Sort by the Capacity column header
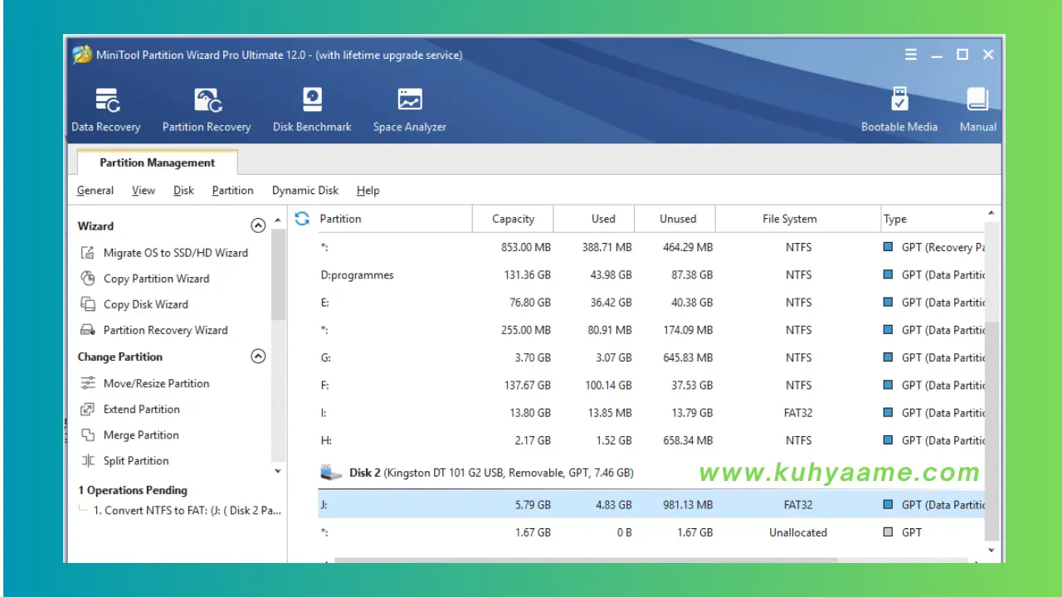 (513, 219)
